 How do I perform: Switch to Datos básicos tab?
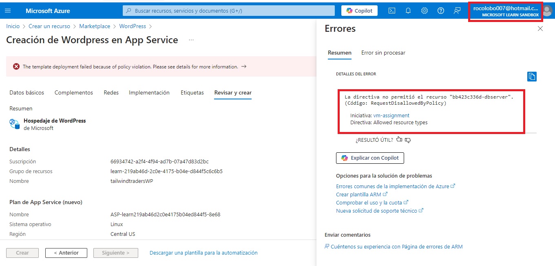(x=27, y=92)
